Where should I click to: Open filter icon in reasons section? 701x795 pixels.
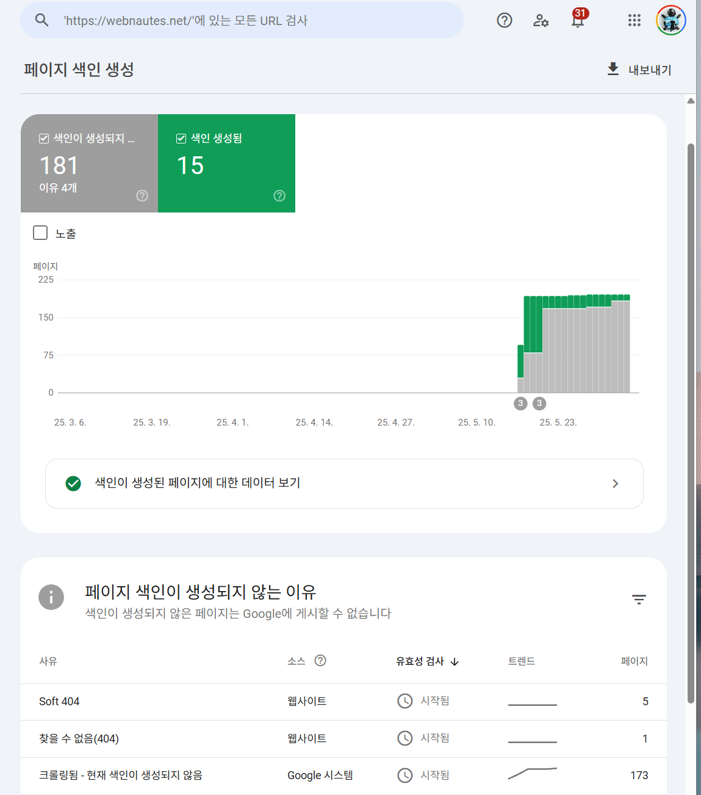pyautogui.click(x=639, y=600)
